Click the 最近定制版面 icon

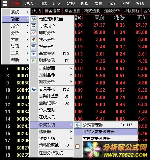[x=33, y=19]
